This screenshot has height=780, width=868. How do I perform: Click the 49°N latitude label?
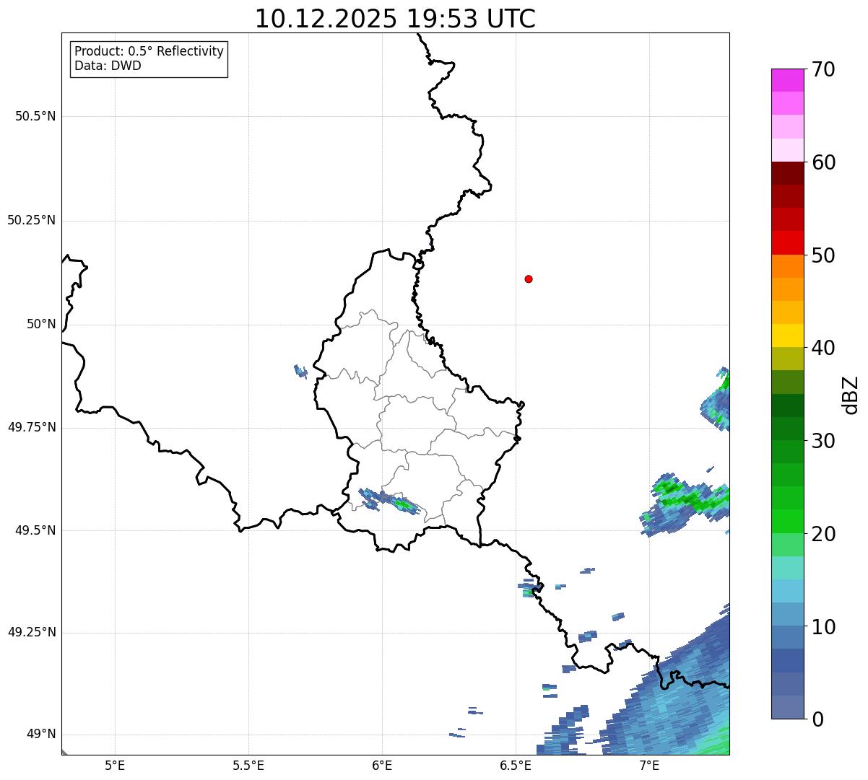(41, 734)
